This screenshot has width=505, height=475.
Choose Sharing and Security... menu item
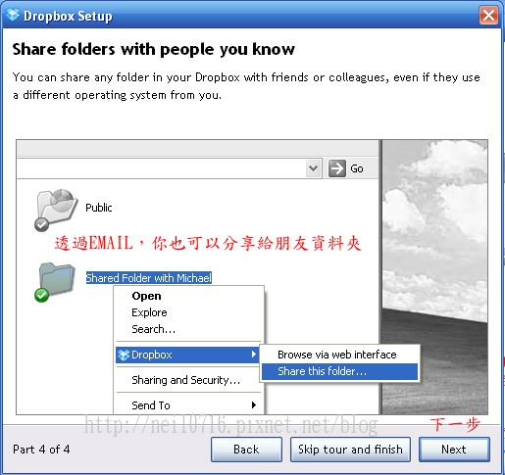[188, 380]
